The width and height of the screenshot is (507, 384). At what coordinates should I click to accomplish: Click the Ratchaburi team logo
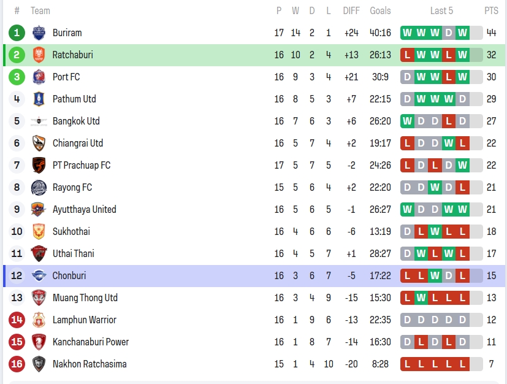pos(39,55)
